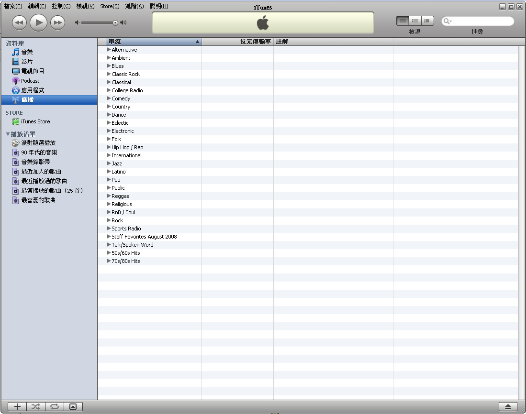Screen dimensions: 526x414
Task: Open the 說明(H) help menu
Action: (159, 6)
